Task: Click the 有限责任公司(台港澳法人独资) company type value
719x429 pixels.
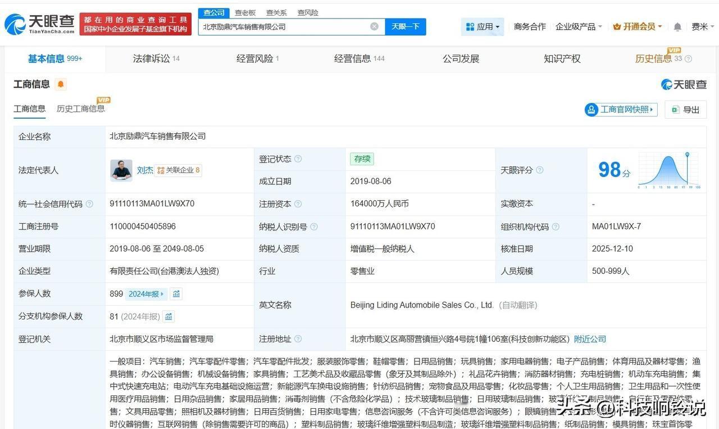Action: point(165,271)
